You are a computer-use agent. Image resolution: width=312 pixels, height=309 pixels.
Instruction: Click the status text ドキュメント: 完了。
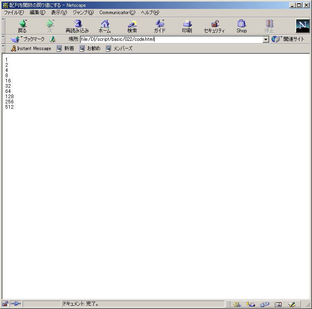click(81, 304)
